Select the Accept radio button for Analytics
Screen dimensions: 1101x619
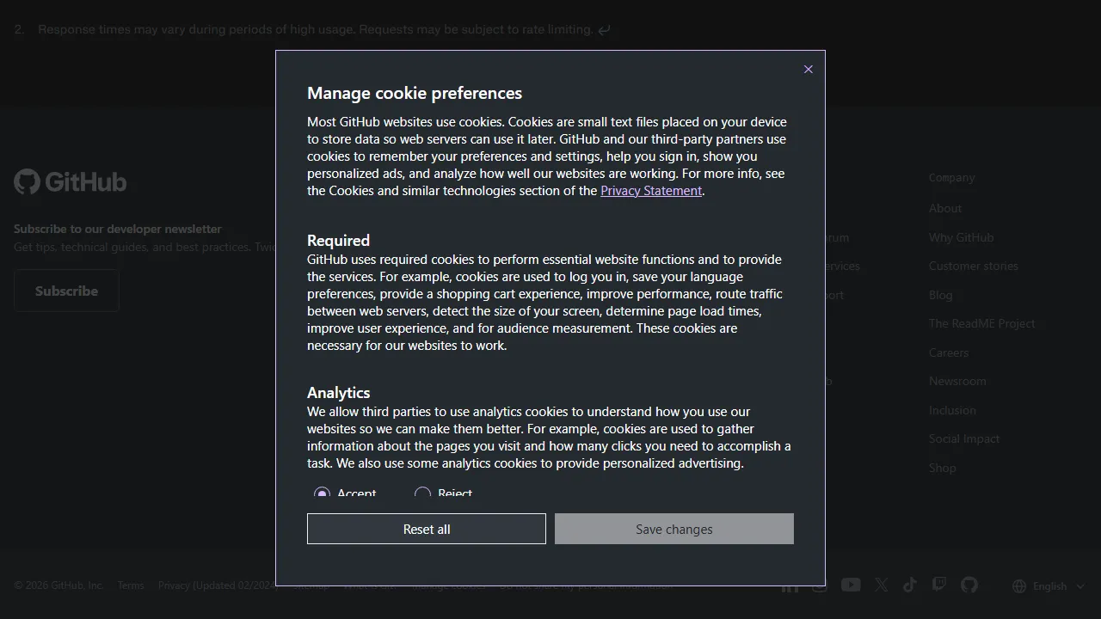(322, 493)
